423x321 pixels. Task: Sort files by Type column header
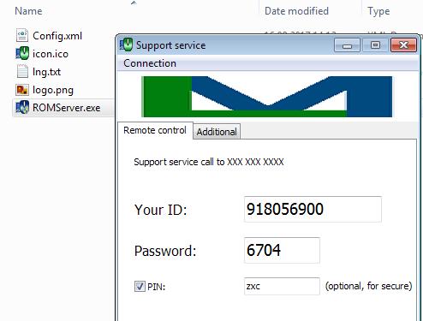(x=378, y=11)
